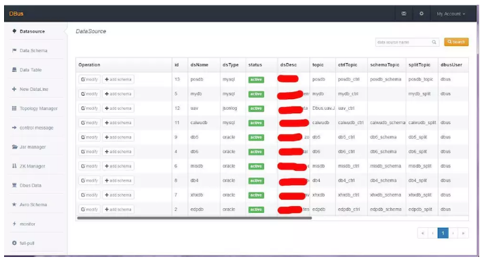The width and height of the screenshot is (486, 259).
Task: Open control message in the sidebar
Action: (x=37, y=127)
